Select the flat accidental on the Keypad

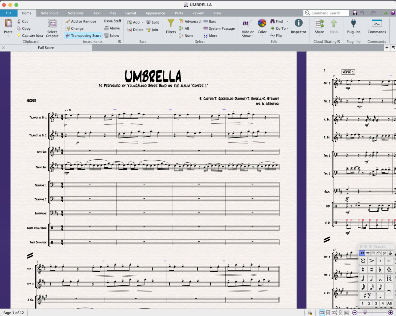pyautogui.click(x=380, y=269)
